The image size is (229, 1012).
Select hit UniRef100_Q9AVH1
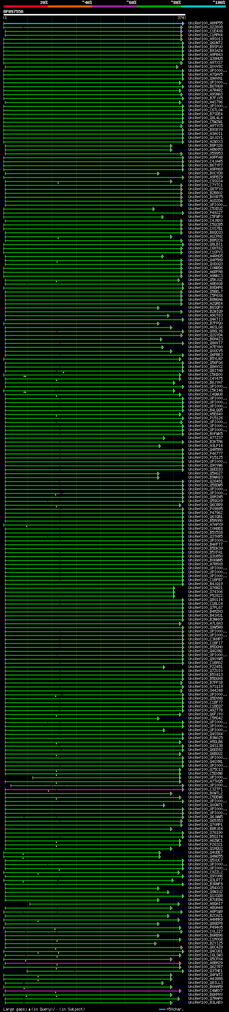pos(205,78)
